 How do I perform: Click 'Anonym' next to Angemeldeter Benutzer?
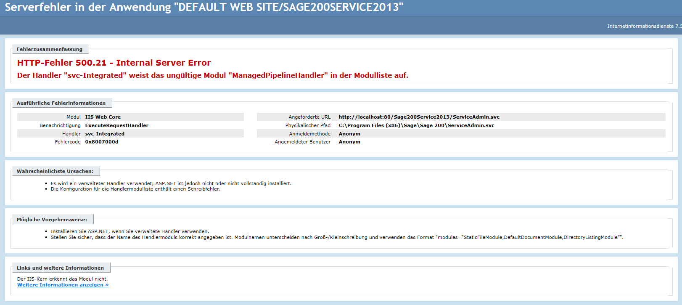point(349,142)
